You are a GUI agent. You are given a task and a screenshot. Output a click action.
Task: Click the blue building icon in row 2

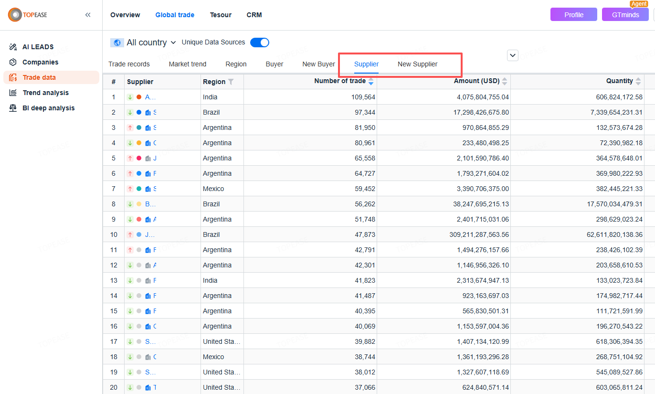pos(148,112)
